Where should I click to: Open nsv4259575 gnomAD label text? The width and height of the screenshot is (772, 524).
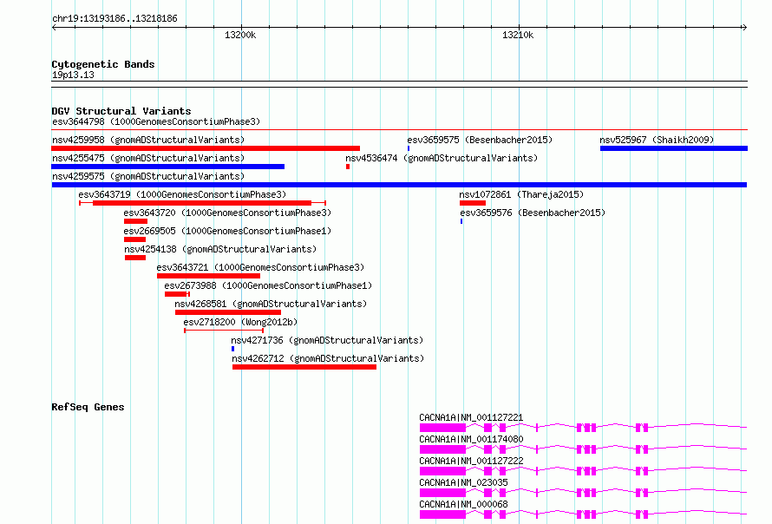[148, 176]
